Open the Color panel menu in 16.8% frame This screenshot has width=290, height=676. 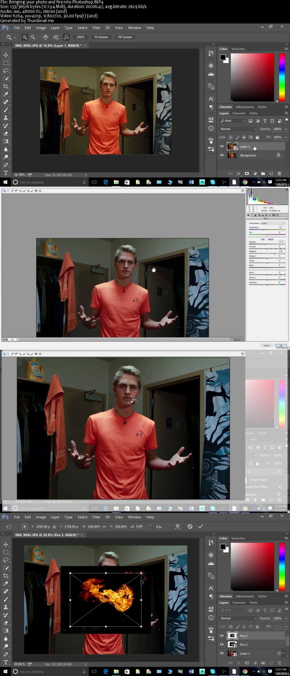pos(286,49)
